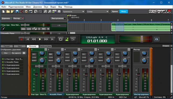Click the Откреп. undock button
Screen dimensions: 173x99
[166, 46]
